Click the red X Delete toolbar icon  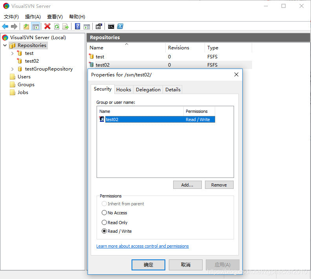[x=47, y=26]
